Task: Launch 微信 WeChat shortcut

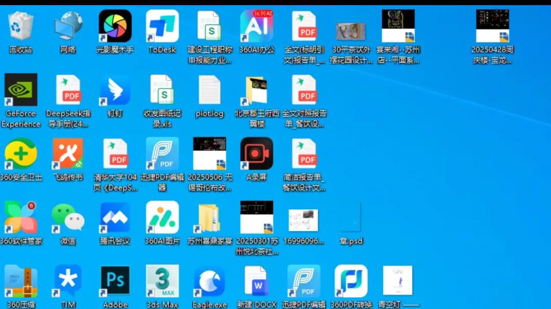Action: [68, 217]
